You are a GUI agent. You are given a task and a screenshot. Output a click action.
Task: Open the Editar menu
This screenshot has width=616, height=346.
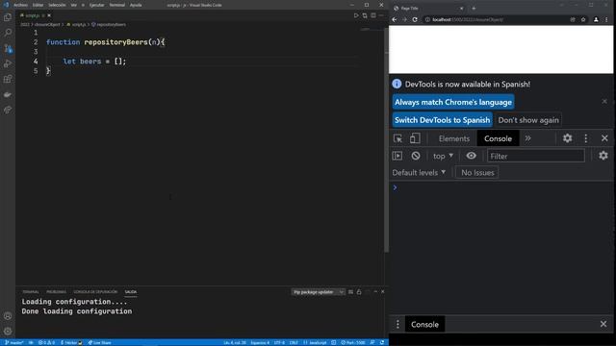click(x=38, y=5)
